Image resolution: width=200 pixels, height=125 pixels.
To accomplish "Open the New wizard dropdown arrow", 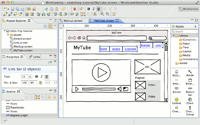I will (8, 9).
